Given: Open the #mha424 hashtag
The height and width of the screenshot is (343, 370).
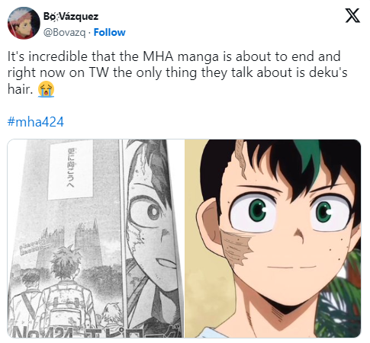Looking at the screenshot, I should [36, 122].
